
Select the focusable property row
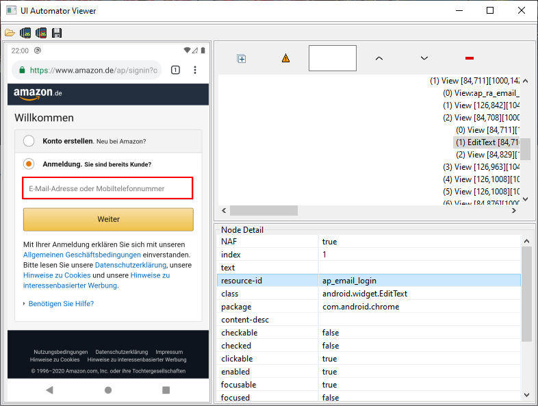coord(369,385)
